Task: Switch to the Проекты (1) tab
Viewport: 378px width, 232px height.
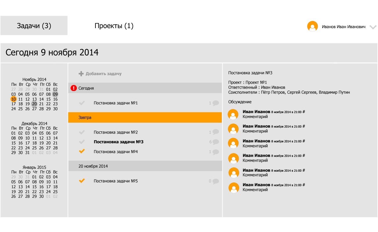Action: (x=114, y=26)
